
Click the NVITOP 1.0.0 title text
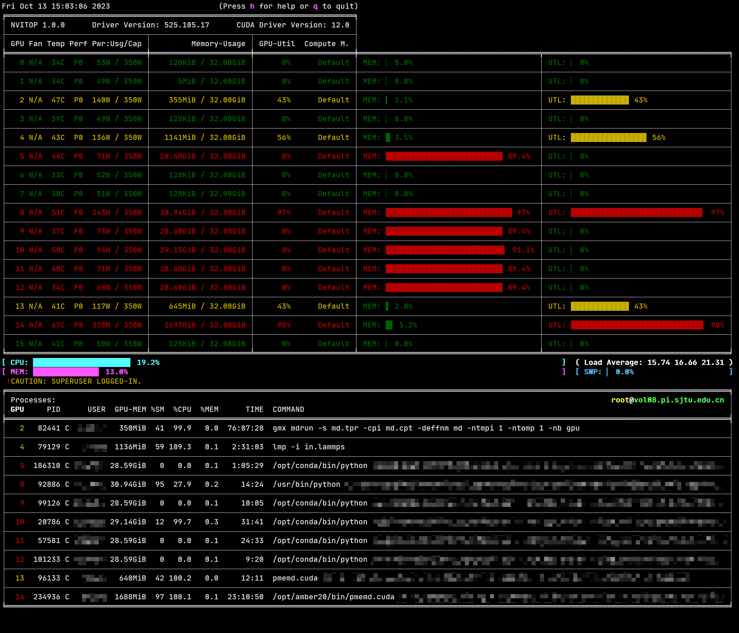pyautogui.click(x=38, y=25)
